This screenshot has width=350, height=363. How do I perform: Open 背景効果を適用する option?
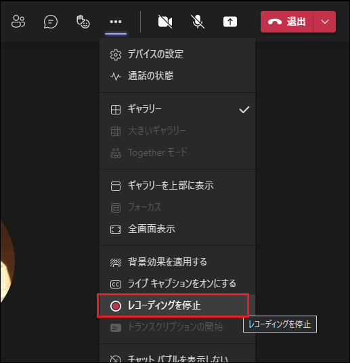(x=177, y=262)
